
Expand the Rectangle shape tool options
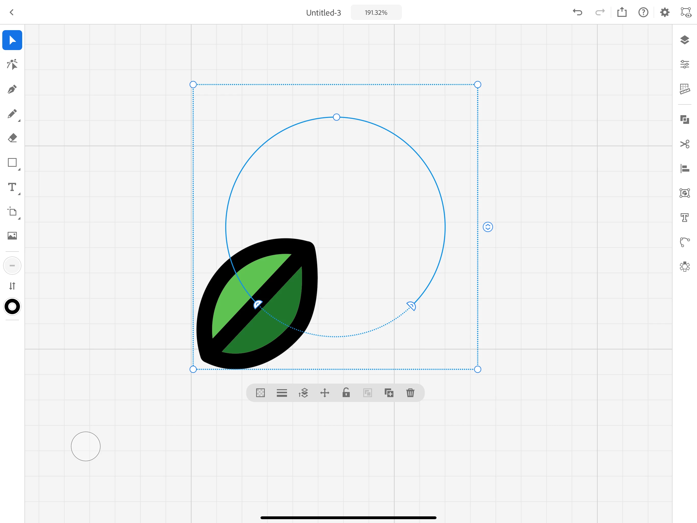19,170
